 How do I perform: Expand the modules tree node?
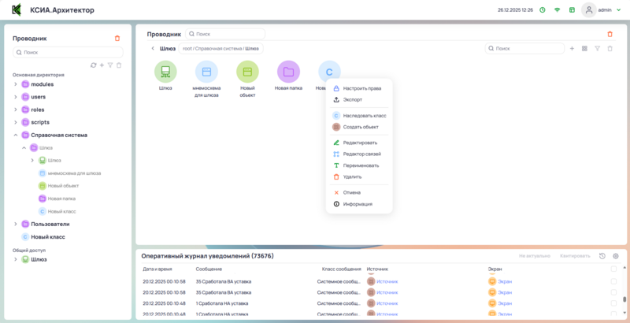(x=15, y=84)
